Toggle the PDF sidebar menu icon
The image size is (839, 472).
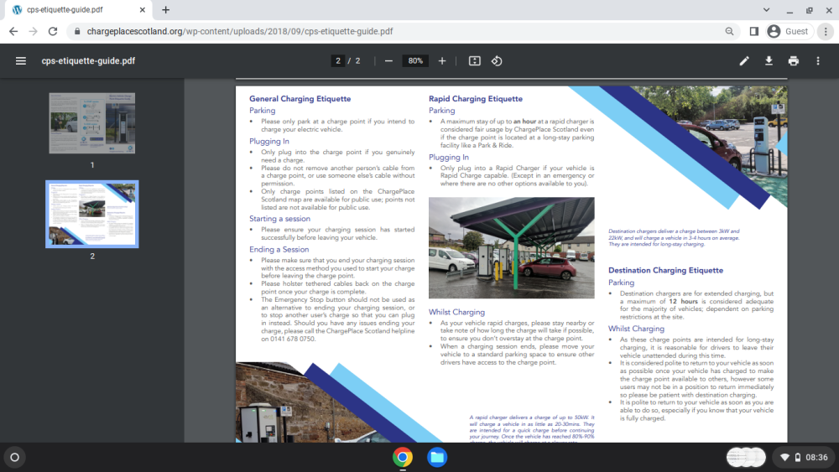(x=20, y=61)
